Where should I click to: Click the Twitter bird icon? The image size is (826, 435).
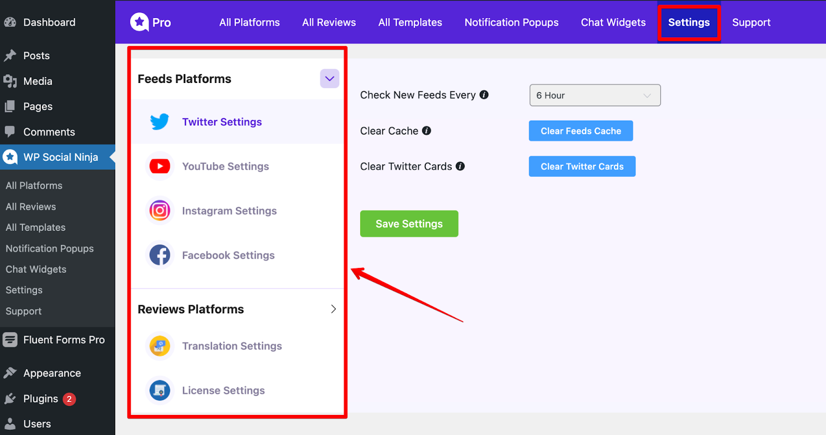(x=160, y=122)
